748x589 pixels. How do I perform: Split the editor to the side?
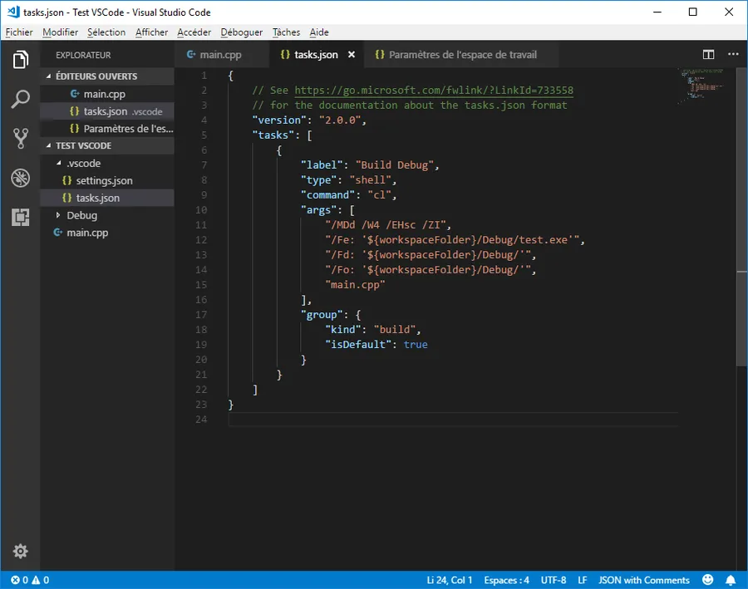pyautogui.click(x=708, y=54)
